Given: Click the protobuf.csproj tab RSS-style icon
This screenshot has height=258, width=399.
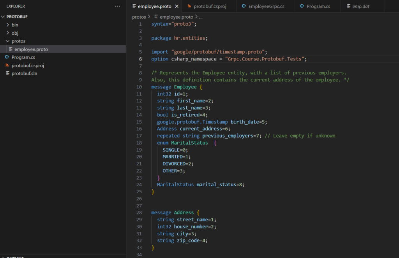Looking at the screenshot, I should pyautogui.click(x=189, y=7).
